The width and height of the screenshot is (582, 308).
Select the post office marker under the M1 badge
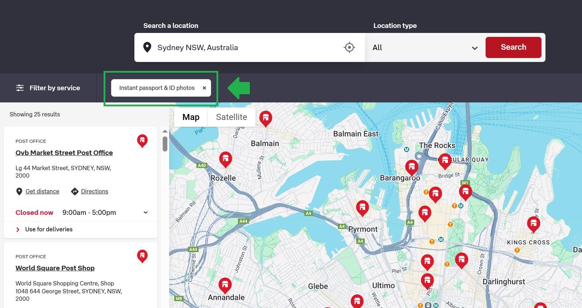(466, 192)
